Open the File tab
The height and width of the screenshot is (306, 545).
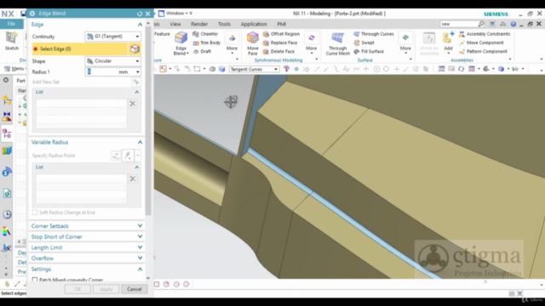pyautogui.click(x=11, y=24)
